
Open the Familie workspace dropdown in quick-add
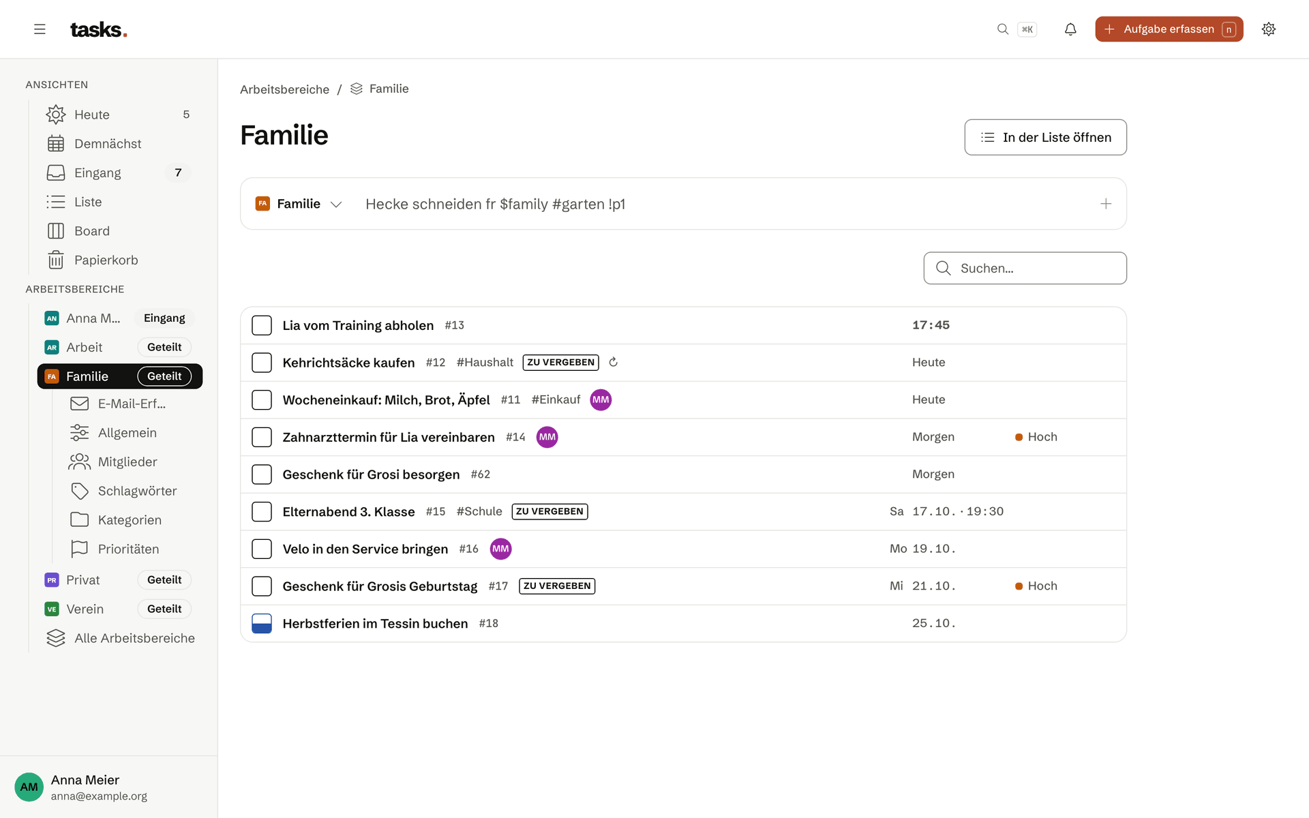coord(299,204)
